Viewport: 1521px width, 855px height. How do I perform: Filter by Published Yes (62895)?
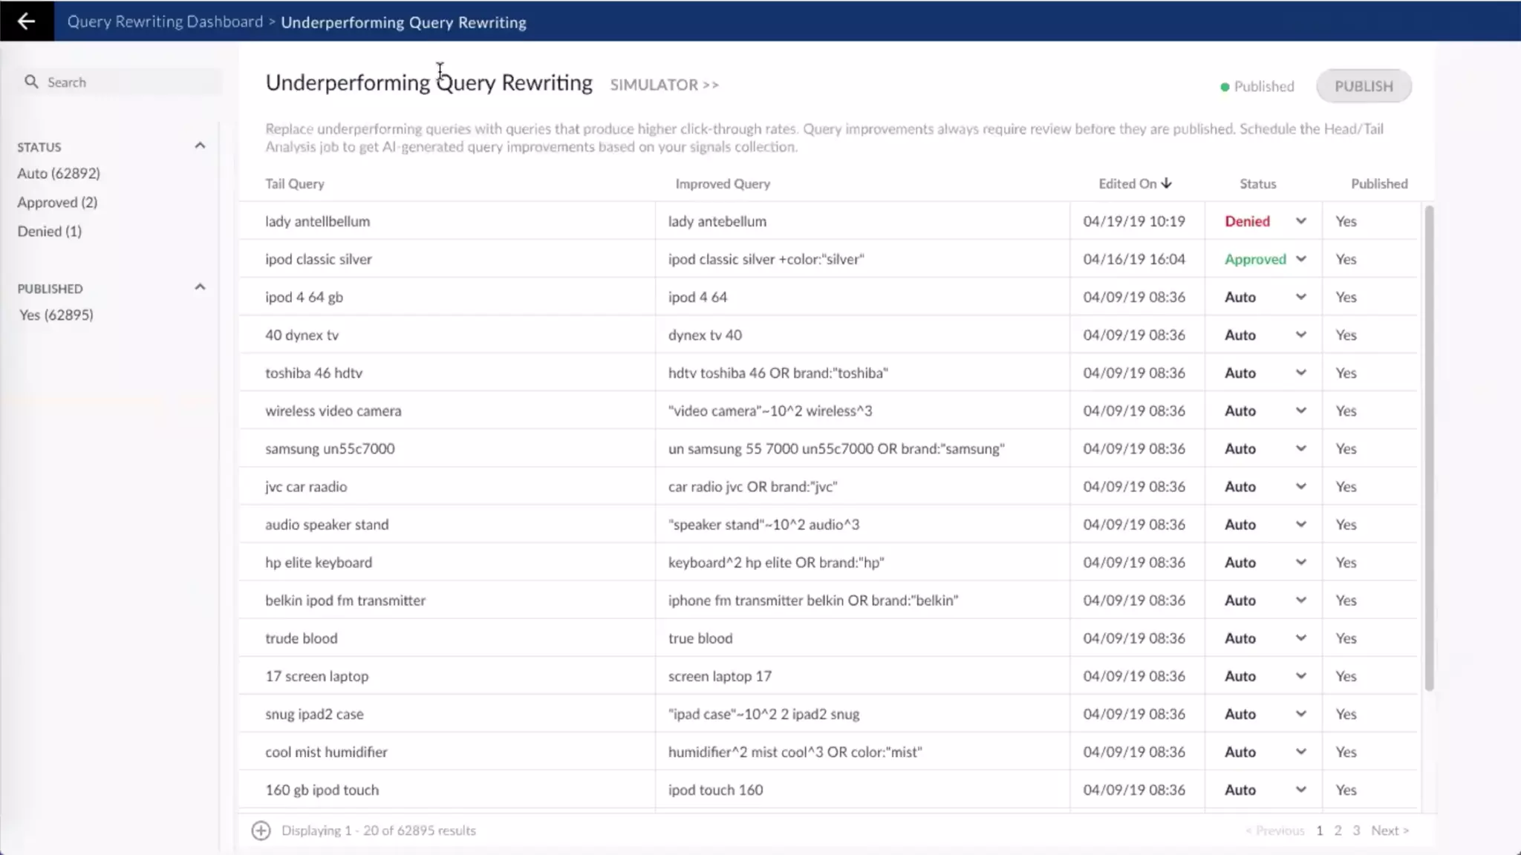click(x=56, y=315)
